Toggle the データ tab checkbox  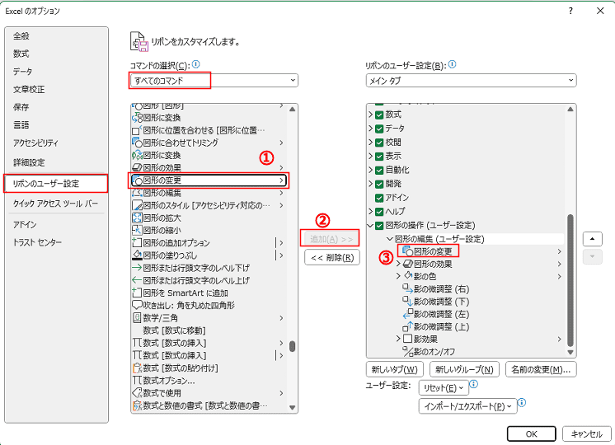(x=379, y=129)
